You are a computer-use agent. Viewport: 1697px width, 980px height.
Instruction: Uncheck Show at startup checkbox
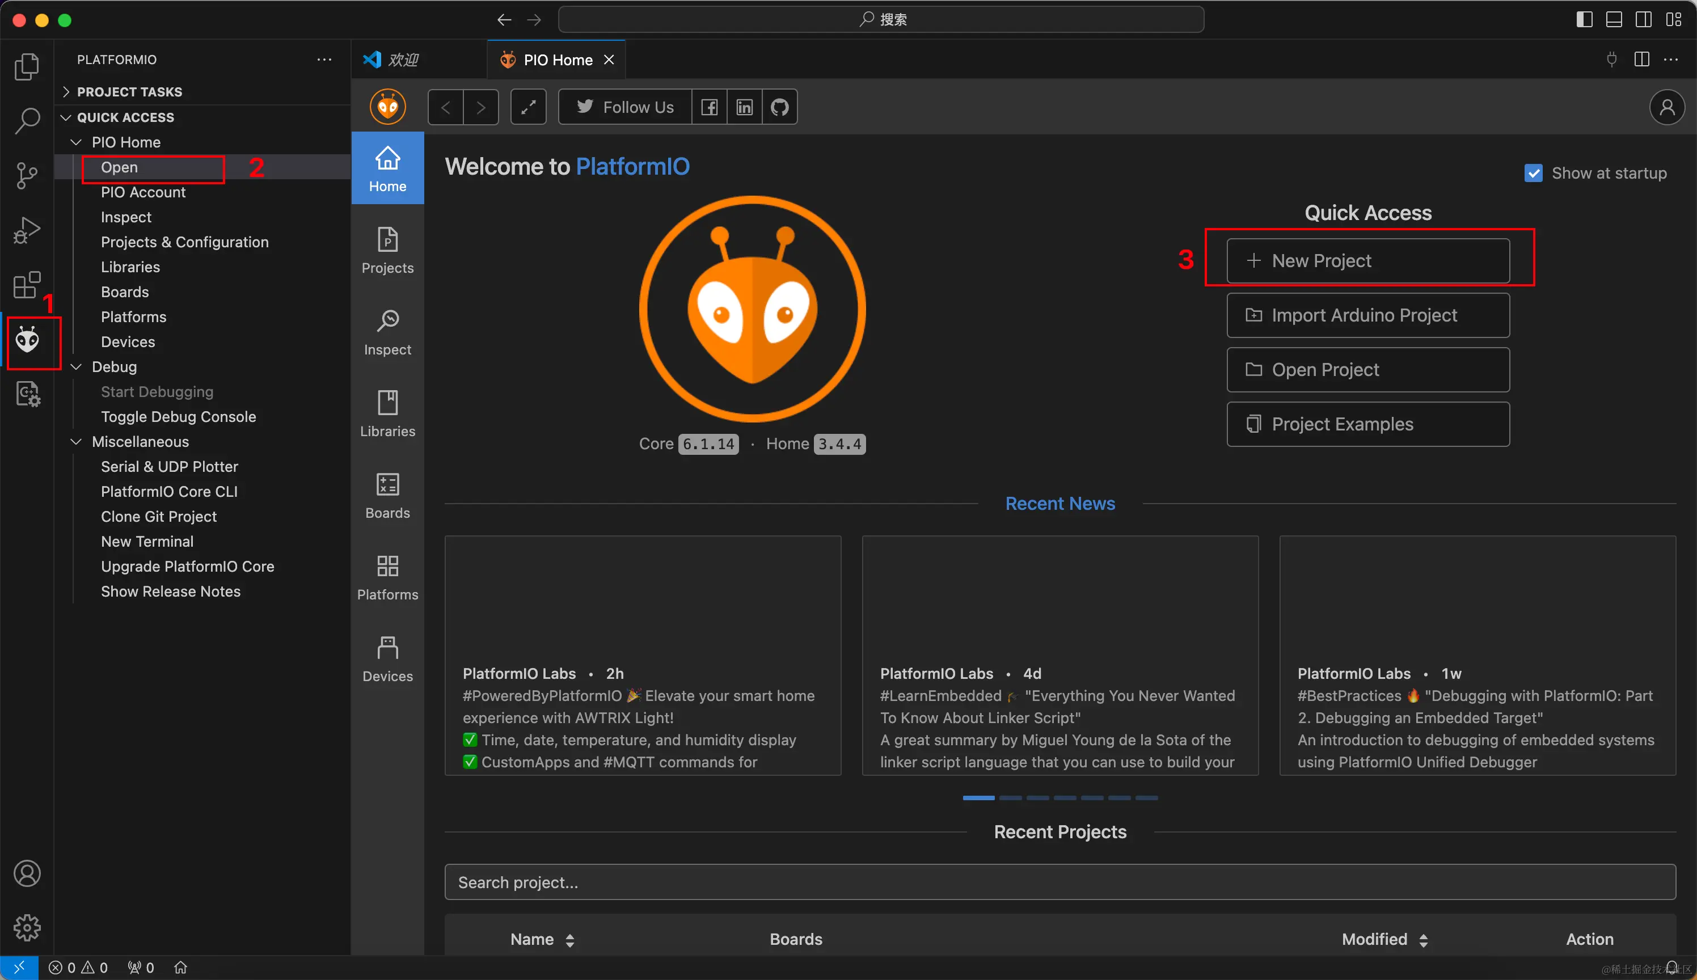tap(1534, 173)
